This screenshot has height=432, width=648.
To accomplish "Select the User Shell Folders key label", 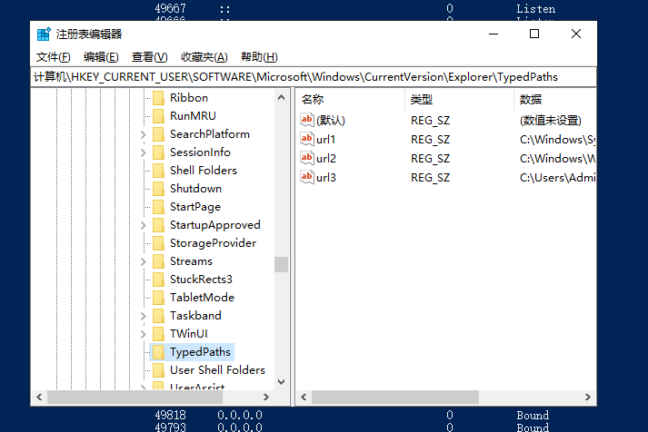I will click(217, 370).
